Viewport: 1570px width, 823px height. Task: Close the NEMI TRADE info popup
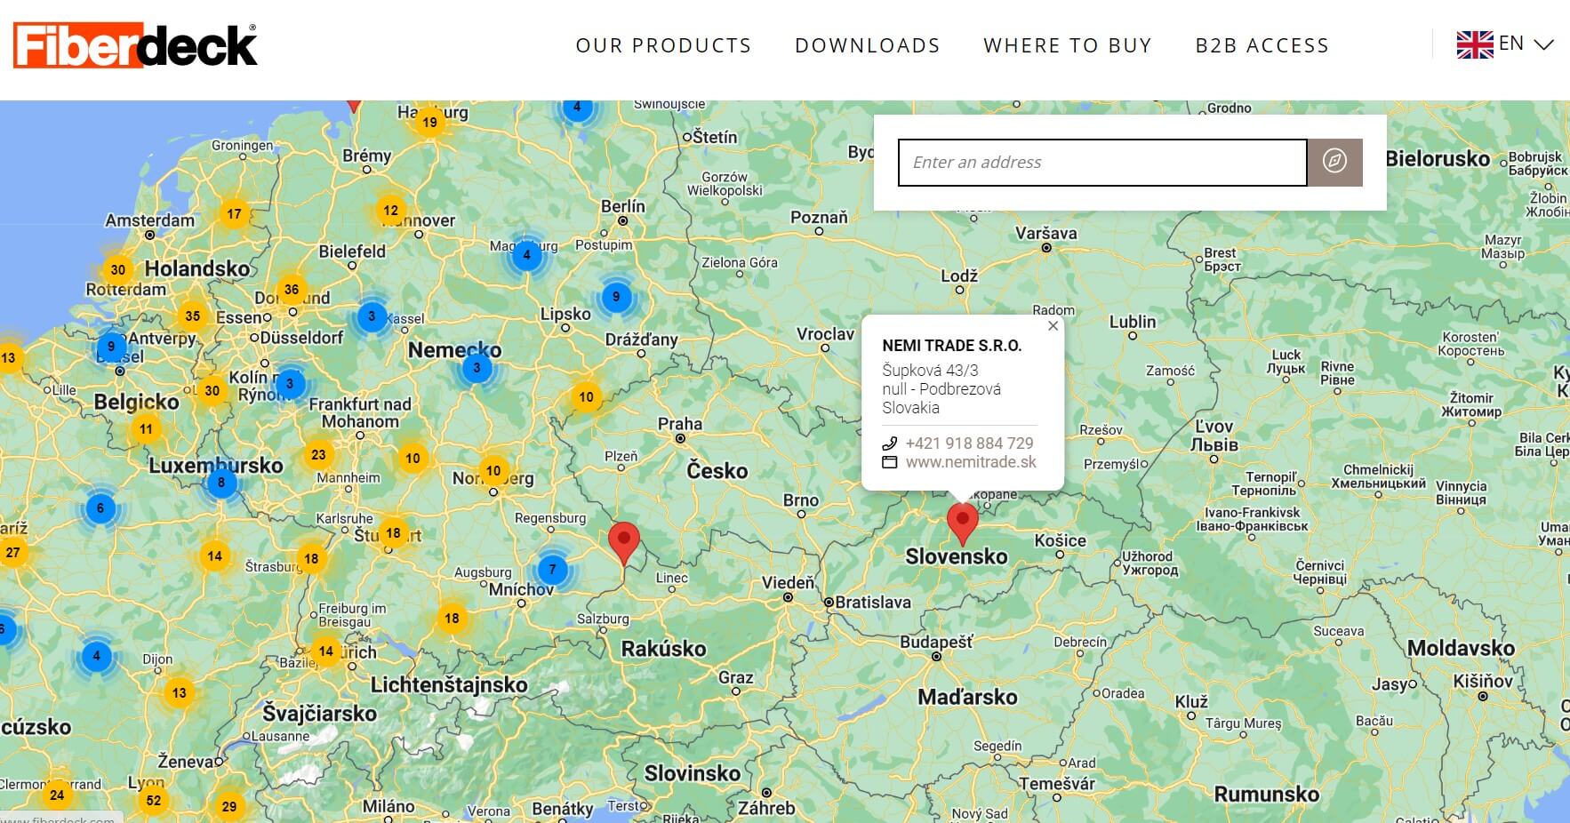pyautogui.click(x=1053, y=326)
